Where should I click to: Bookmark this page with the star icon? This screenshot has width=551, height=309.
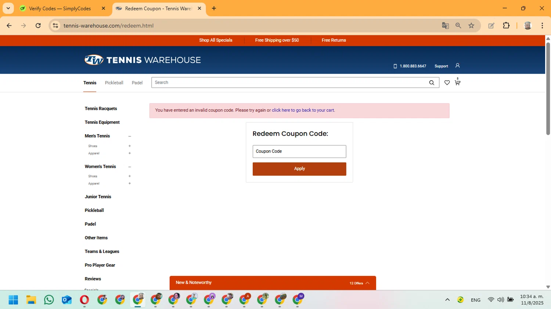tap(471, 26)
